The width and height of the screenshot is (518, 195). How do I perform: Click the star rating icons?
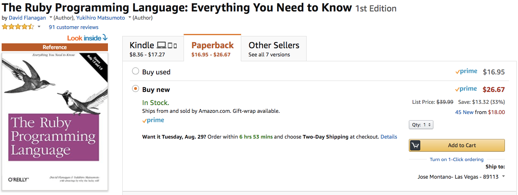coord(18,27)
